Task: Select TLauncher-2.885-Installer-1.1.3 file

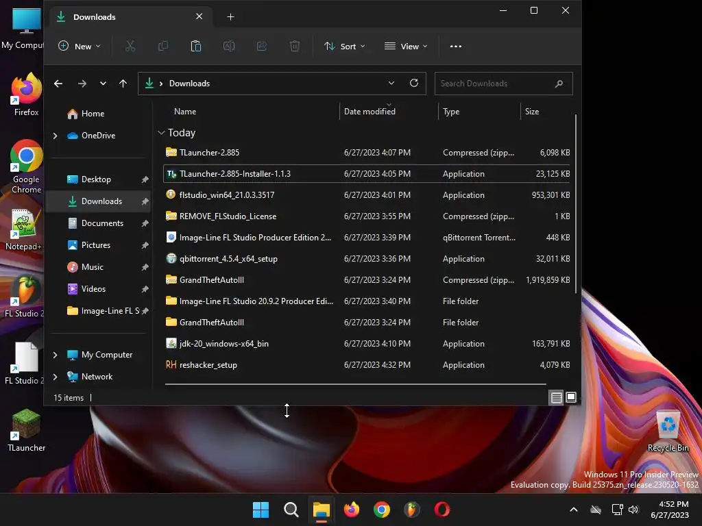Action: tap(367, 173)
